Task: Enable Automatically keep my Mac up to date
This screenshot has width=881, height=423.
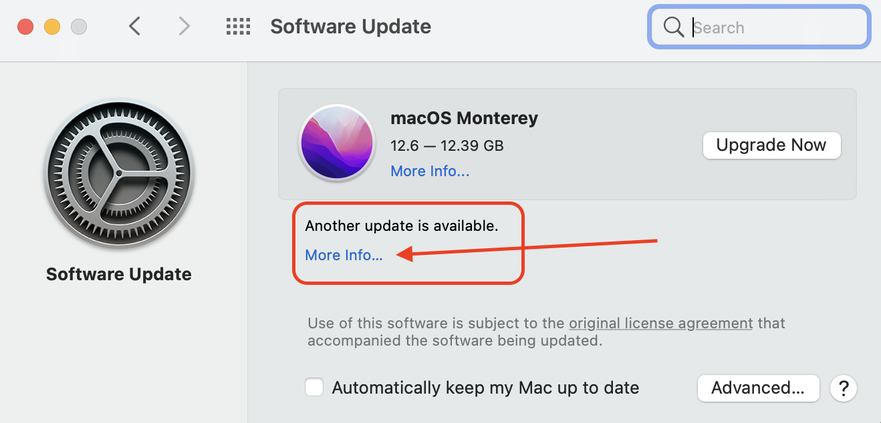Action: (313, 387)
